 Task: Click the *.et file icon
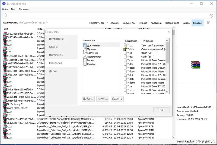pos(125,53)
